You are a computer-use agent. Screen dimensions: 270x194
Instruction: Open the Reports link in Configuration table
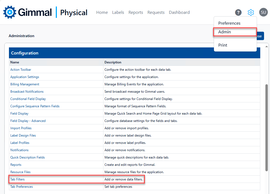[16, 165]
